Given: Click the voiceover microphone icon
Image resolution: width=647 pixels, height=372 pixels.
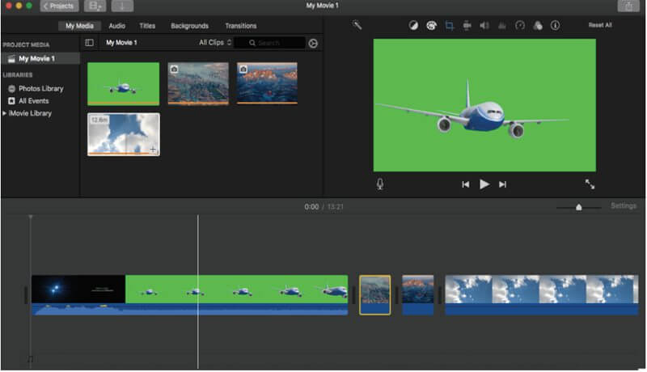Looking at the screenshot, I should tap(380, 184).
